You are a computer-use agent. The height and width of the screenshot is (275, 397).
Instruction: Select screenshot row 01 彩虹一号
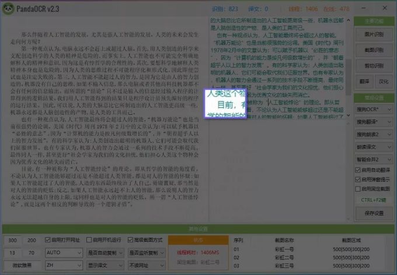(308, 249)
